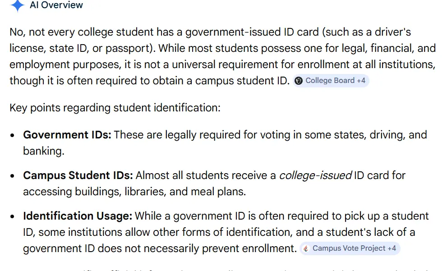This screenshot has height=271, width=447.
Task: Click the bold Identification Usage label
Action: [x=78, y=216]
